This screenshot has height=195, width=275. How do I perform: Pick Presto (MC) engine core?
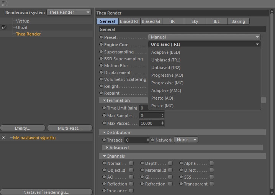coord(205,106)
